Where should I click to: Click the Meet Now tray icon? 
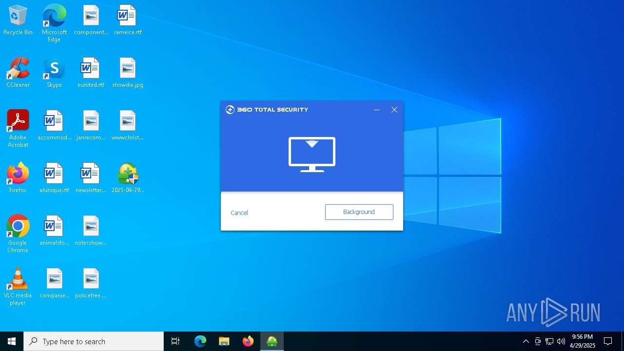[538, 341]
